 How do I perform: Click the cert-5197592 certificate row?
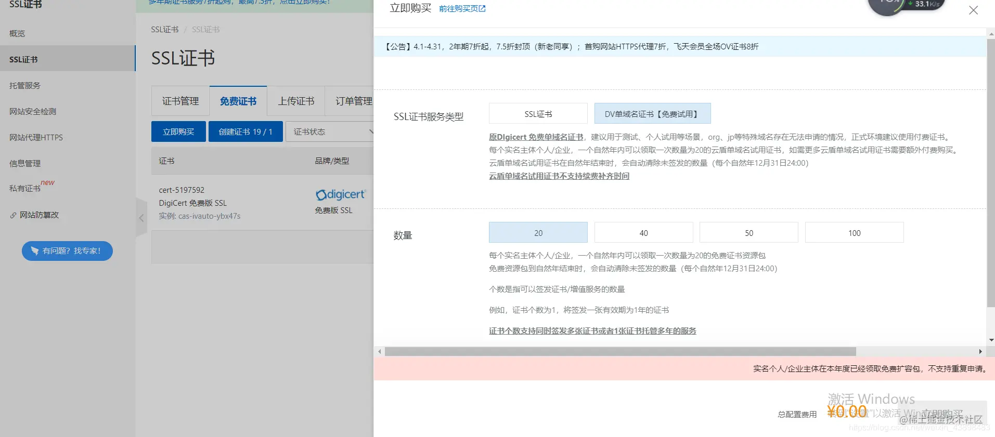click(263, 203)
